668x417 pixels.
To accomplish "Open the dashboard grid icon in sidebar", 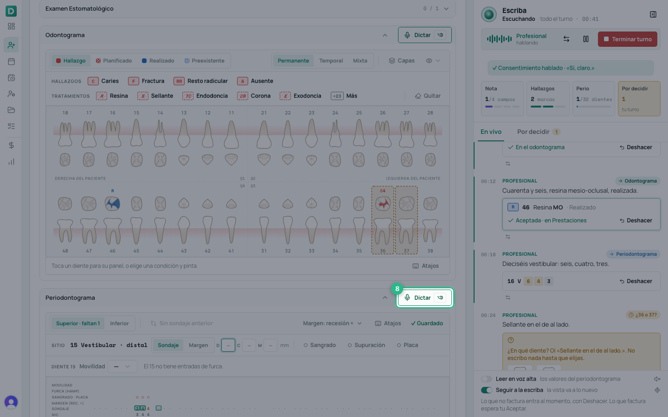I will (x=11, y=26).
